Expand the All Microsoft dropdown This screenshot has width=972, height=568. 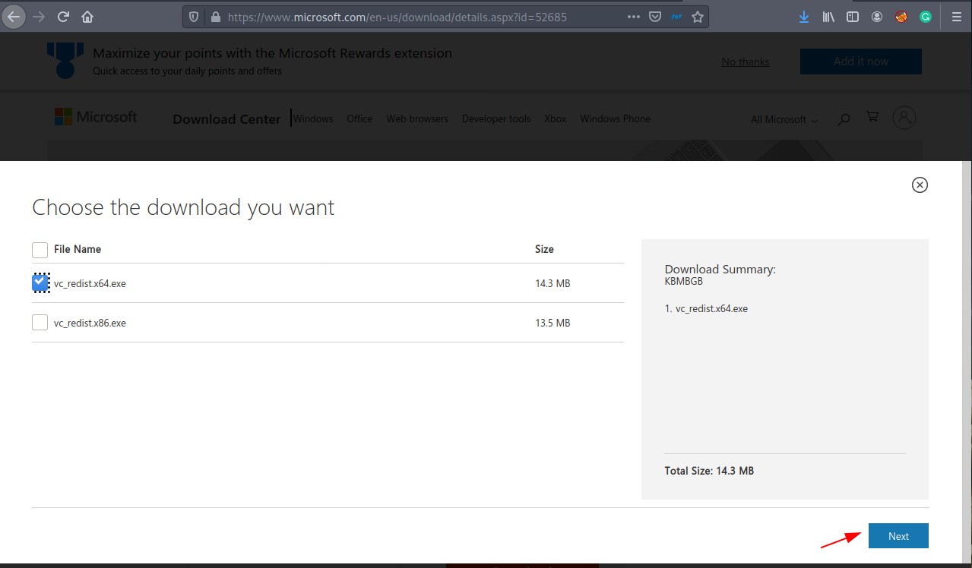point(784,119)
